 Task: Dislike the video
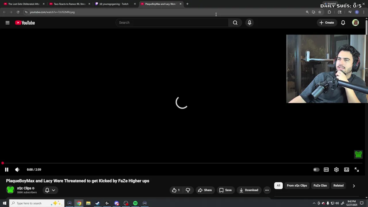click(x=188, y=190)
